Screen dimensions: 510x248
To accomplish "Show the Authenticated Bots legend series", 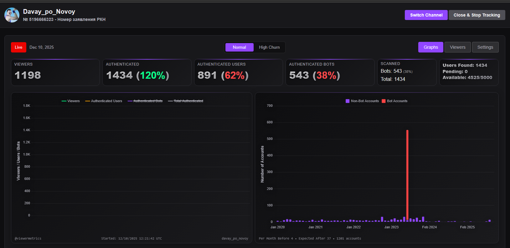I will tap(145, 101).
